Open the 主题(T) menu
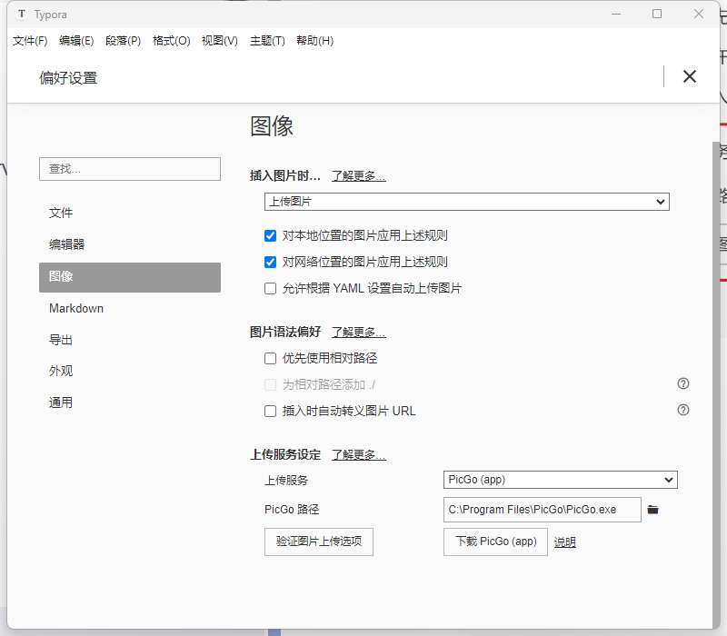Image resolution: width=727 pixels, height=636 pixels. tap(267, 41)
